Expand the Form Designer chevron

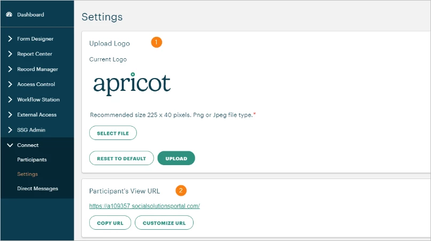[x=10, y=39]
